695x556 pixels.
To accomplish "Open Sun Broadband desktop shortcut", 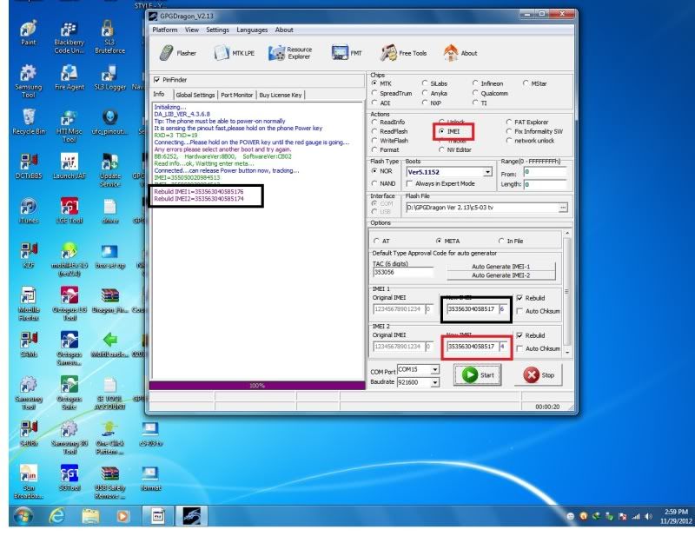I will coord(29,482).
